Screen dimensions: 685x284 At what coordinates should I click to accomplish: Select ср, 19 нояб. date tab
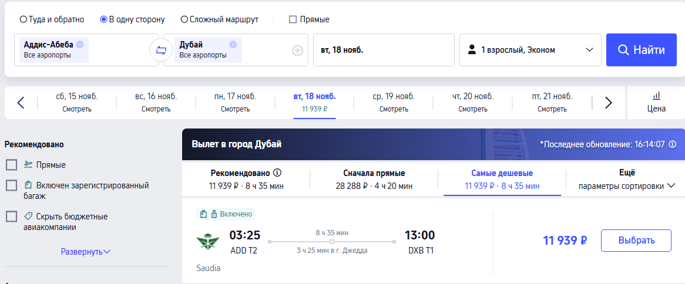click(394, 103)
